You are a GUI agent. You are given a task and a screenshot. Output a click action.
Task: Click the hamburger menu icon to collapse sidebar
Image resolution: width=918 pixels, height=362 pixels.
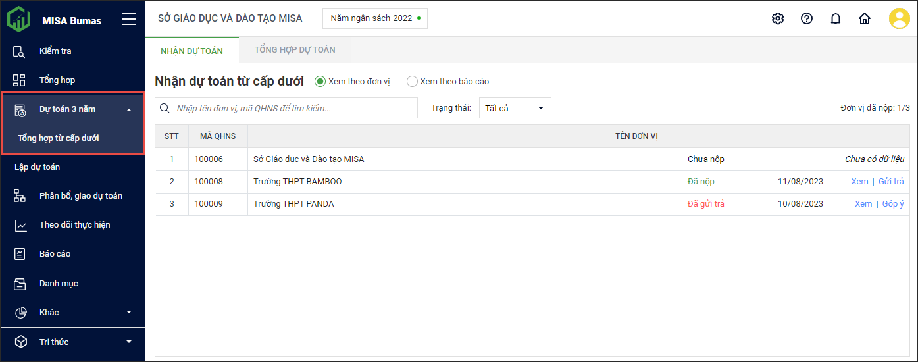click(129, 20)
